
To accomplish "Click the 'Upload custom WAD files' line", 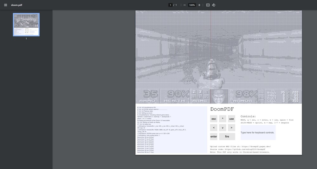I will pos(240,147).
